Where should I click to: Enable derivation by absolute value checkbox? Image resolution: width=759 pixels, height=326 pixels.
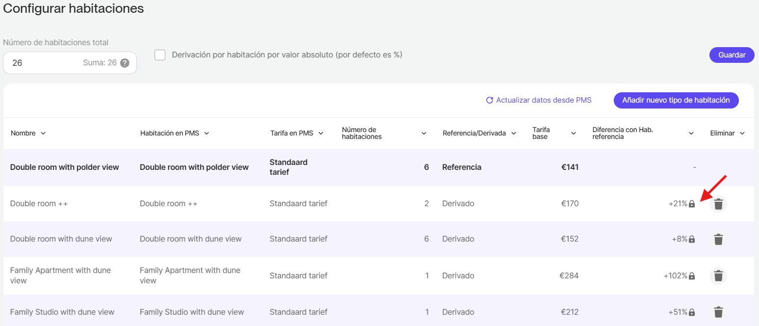pyautogui.click(x=160, y=55)
